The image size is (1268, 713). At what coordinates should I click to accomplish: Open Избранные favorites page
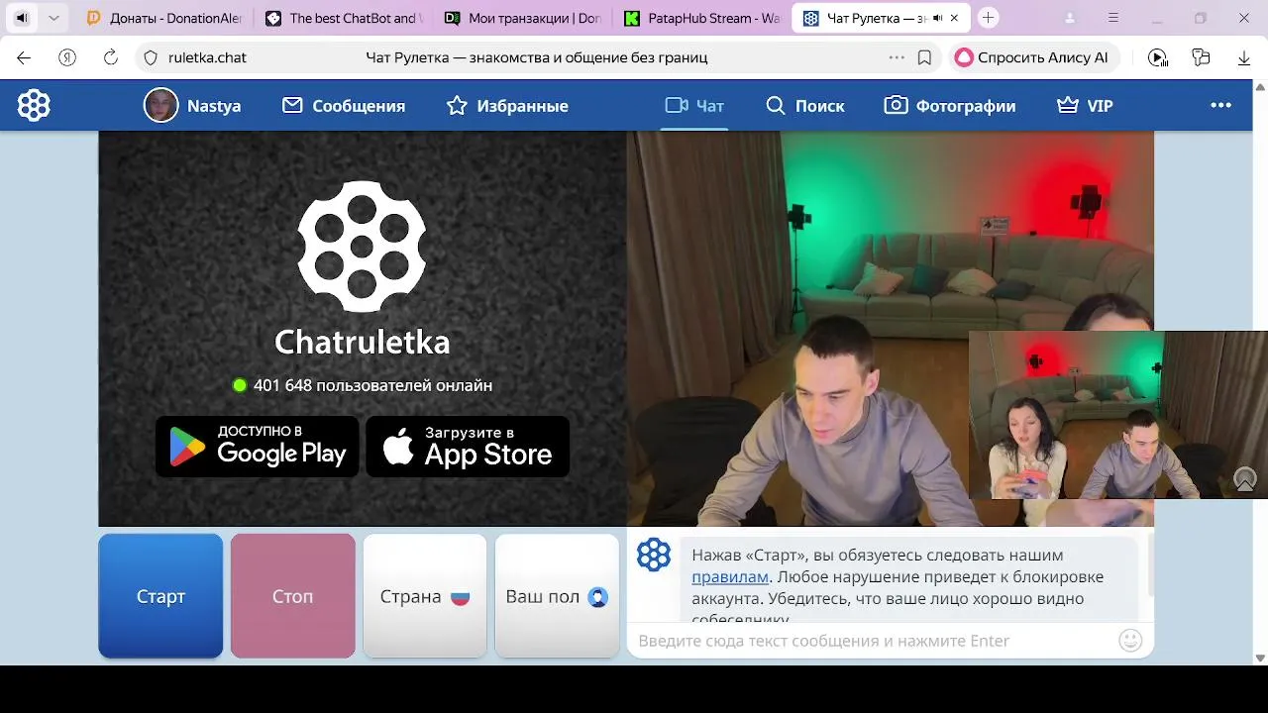[x=507, y=106]
